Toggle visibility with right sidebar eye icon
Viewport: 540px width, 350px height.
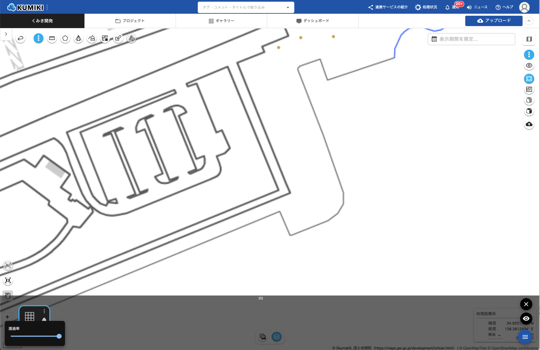(529, 66)
